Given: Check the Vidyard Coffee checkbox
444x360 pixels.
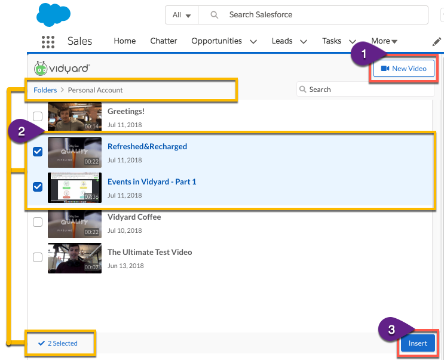Looking at the screenshot, I should point(38,222).
